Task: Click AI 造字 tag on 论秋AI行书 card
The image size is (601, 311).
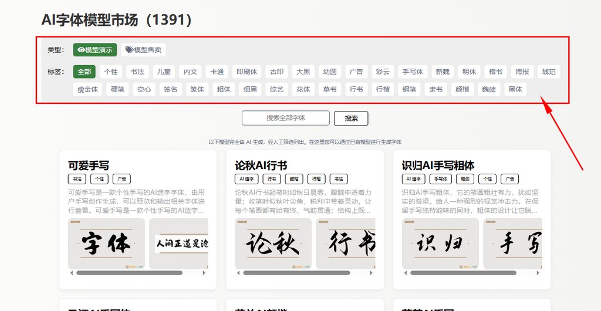Action: [x=247, y=179]
